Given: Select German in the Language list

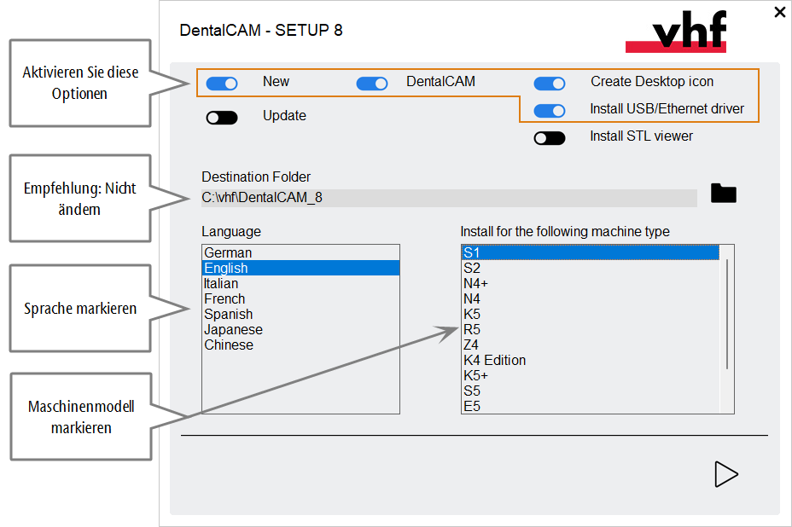Looking at the screenshot, I should coord(300,252).
